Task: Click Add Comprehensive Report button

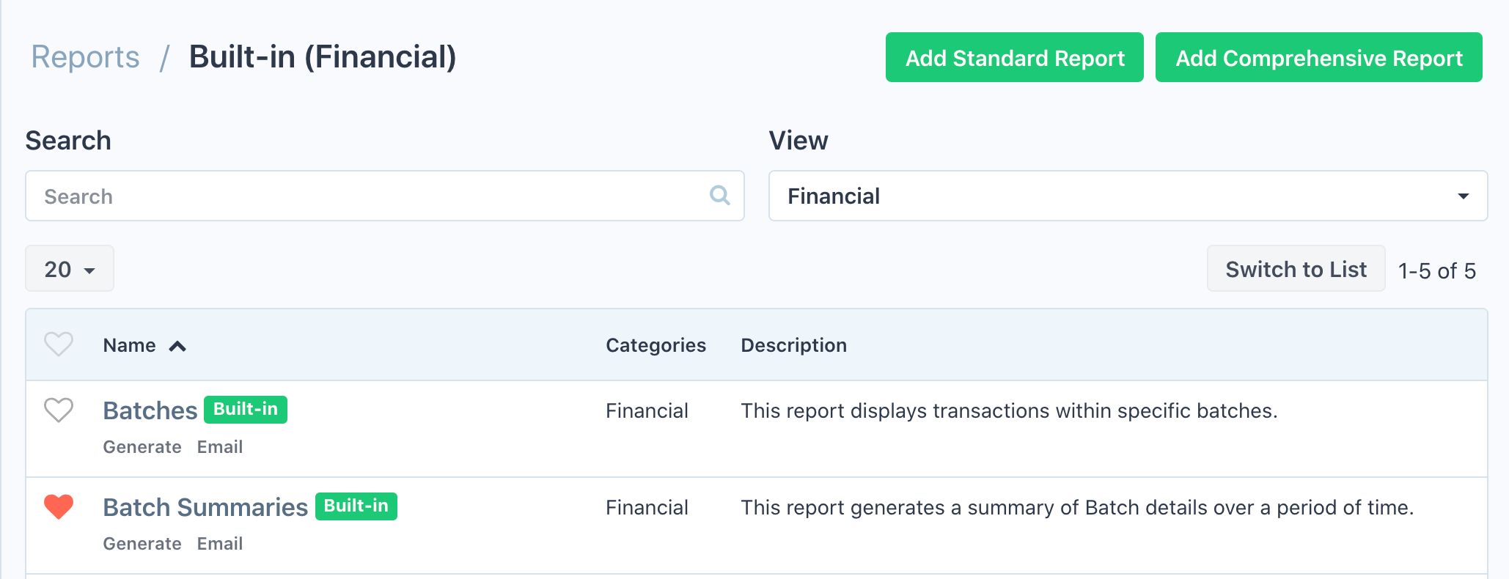Action: (x=1319, y=57)
